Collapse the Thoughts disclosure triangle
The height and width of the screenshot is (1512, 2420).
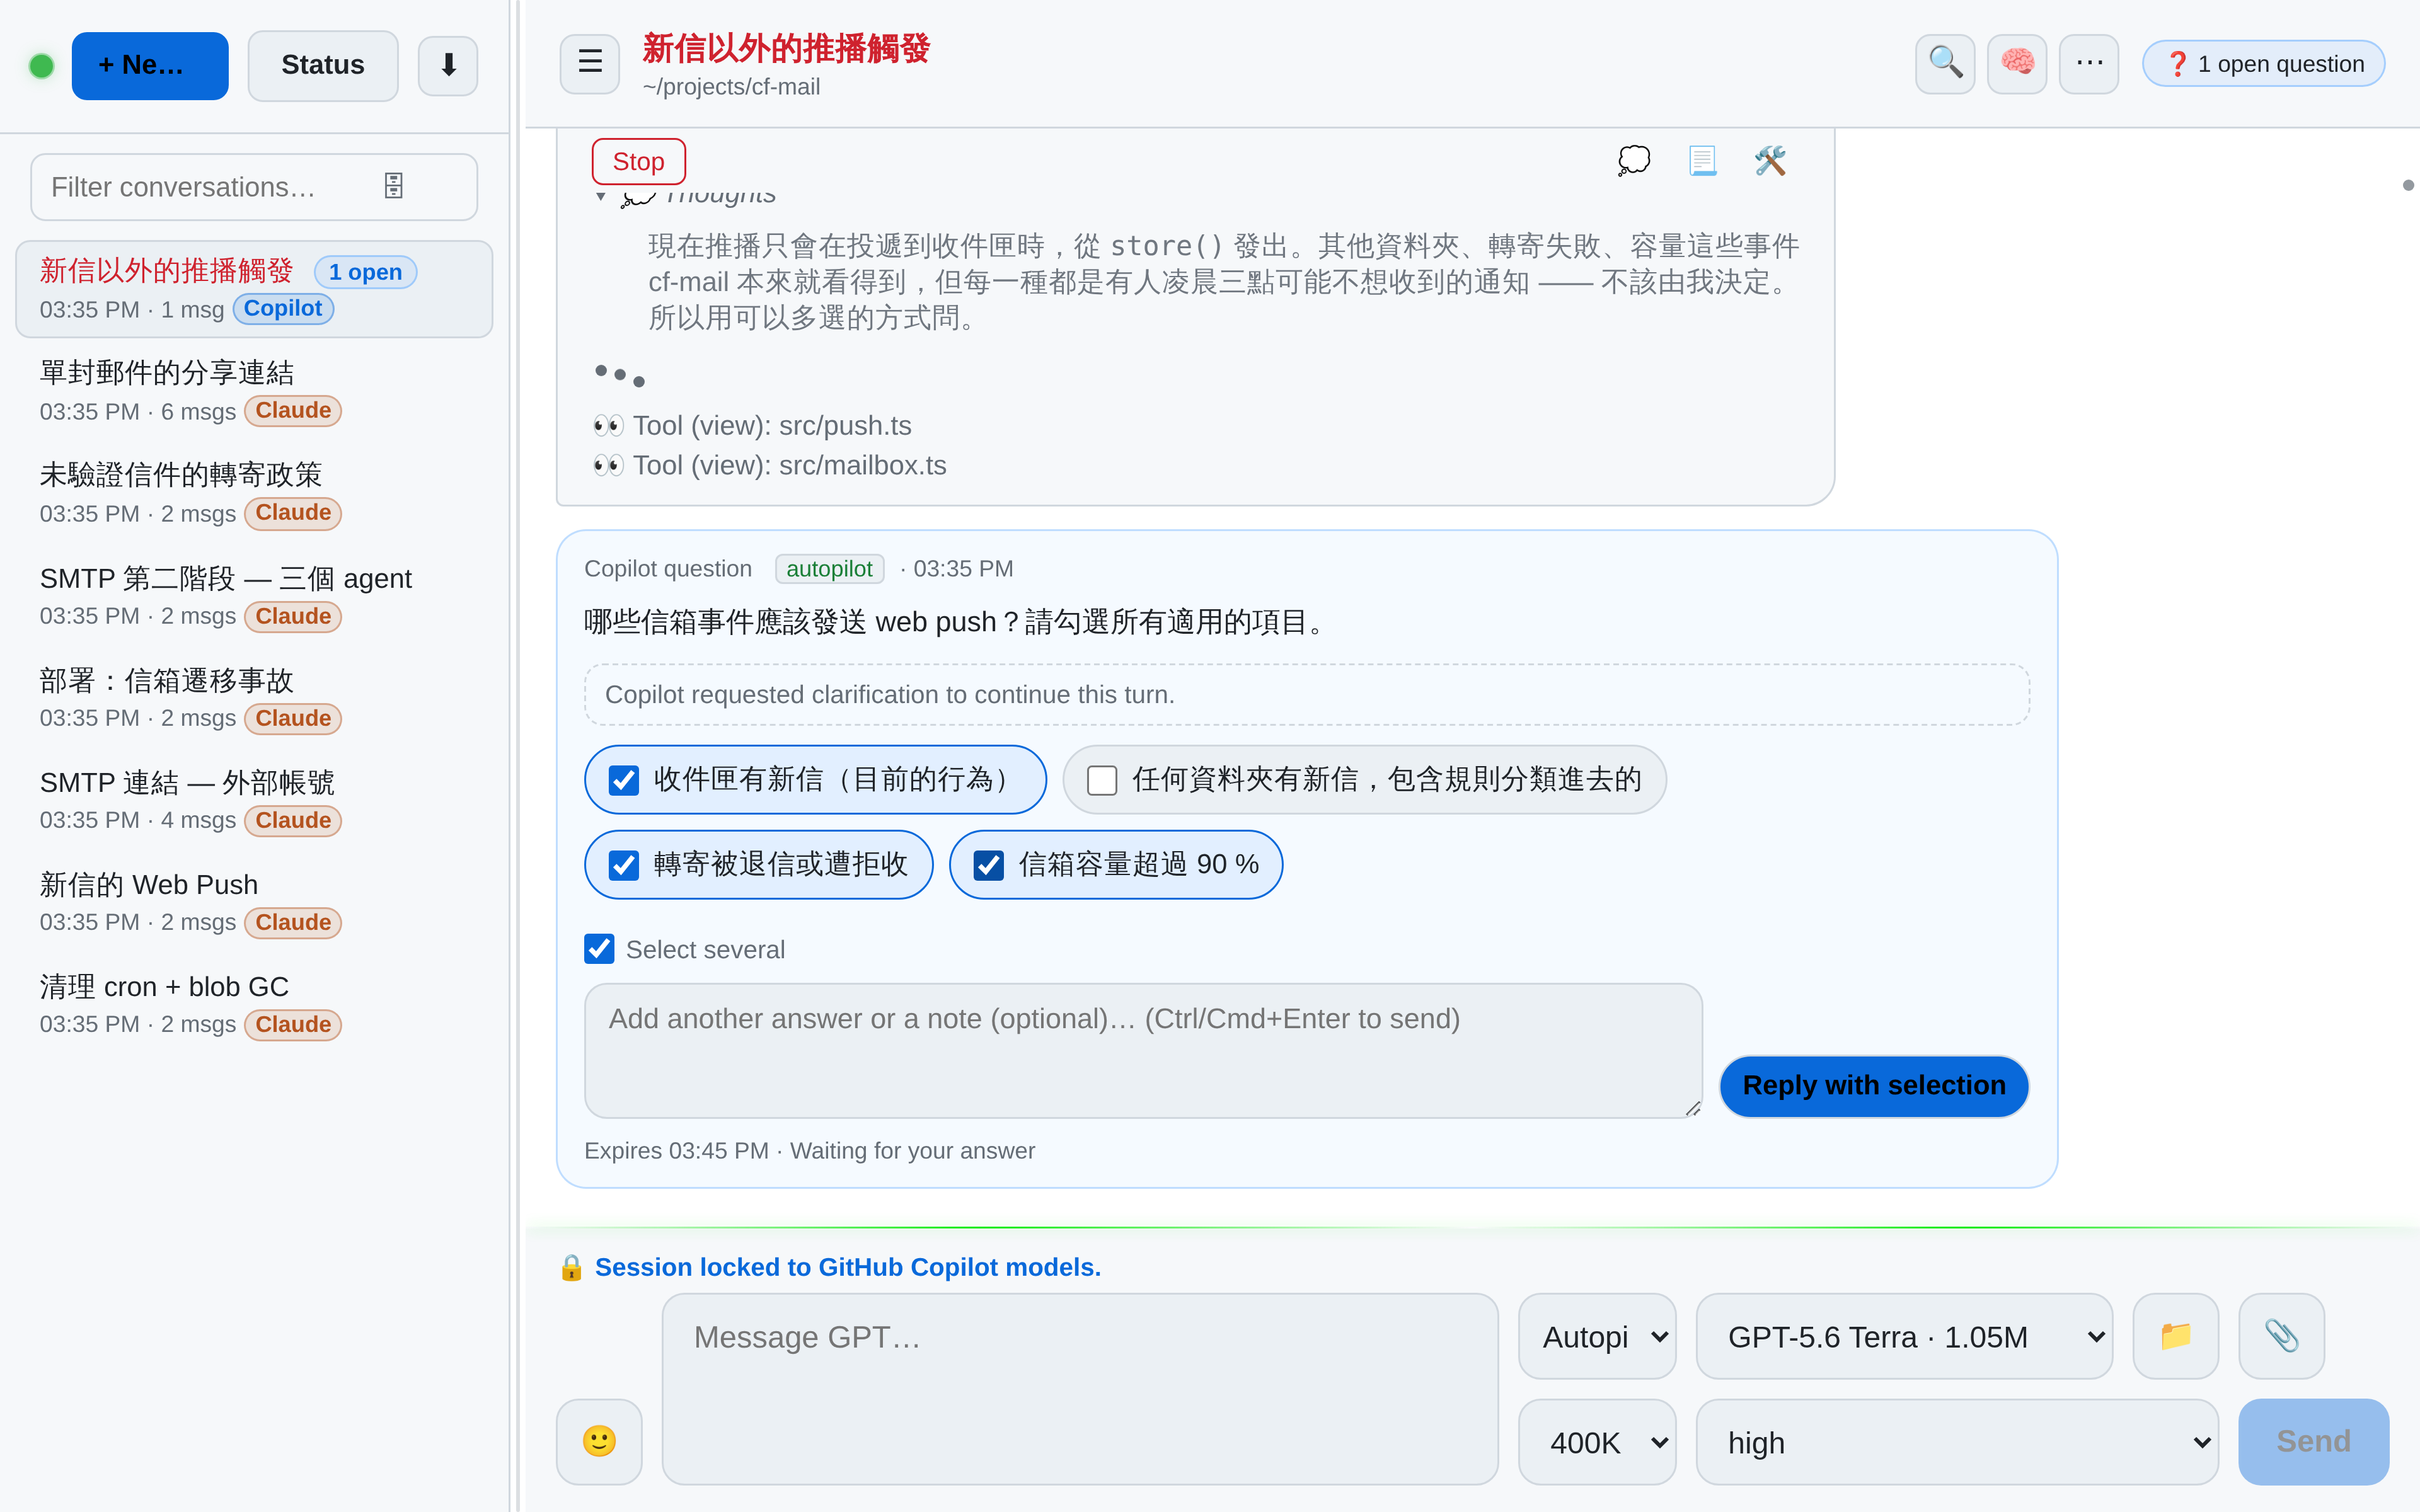tap(600, 196)
